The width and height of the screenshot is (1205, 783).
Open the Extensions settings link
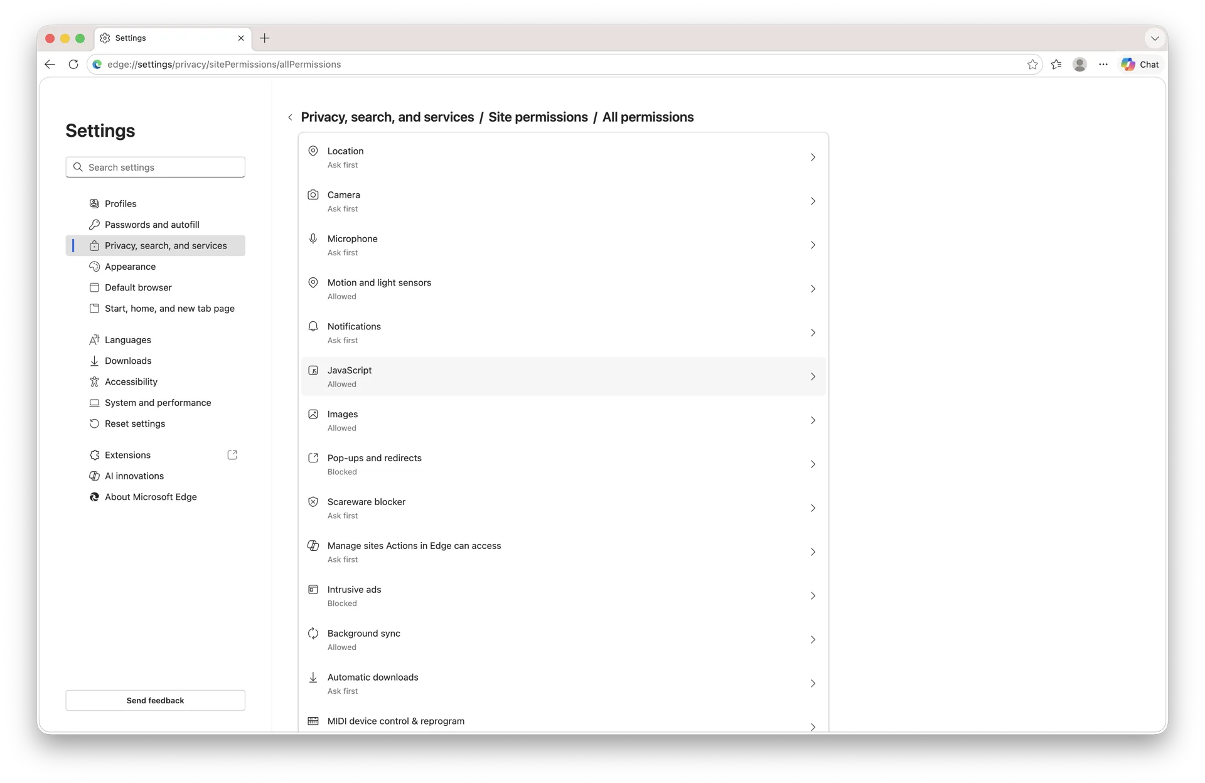155,455
